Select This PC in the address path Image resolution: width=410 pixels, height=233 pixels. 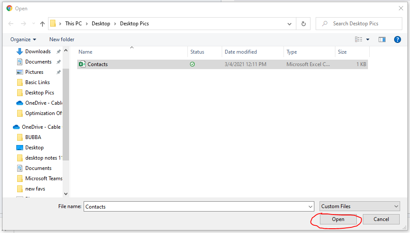coord(73,24)
